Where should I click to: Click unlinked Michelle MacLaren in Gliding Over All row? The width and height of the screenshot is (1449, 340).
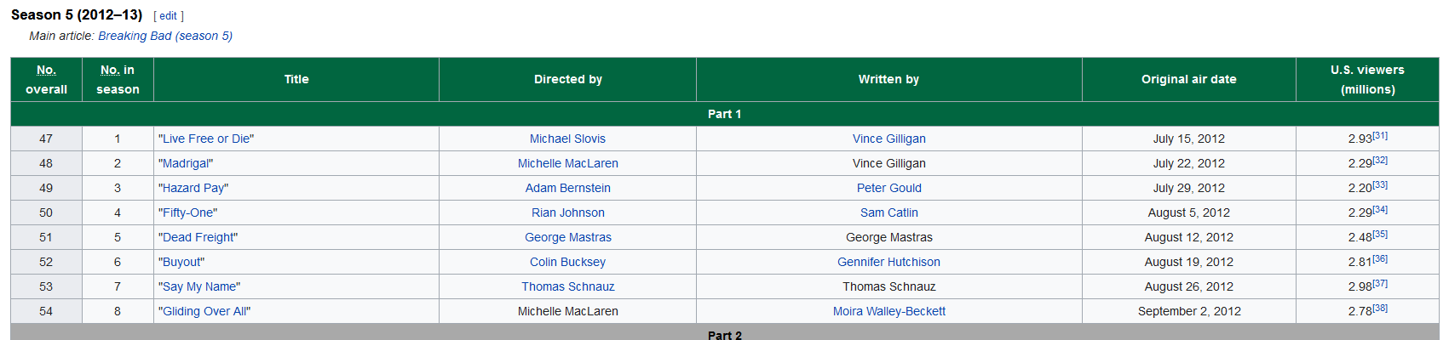(x=567, y=311)
